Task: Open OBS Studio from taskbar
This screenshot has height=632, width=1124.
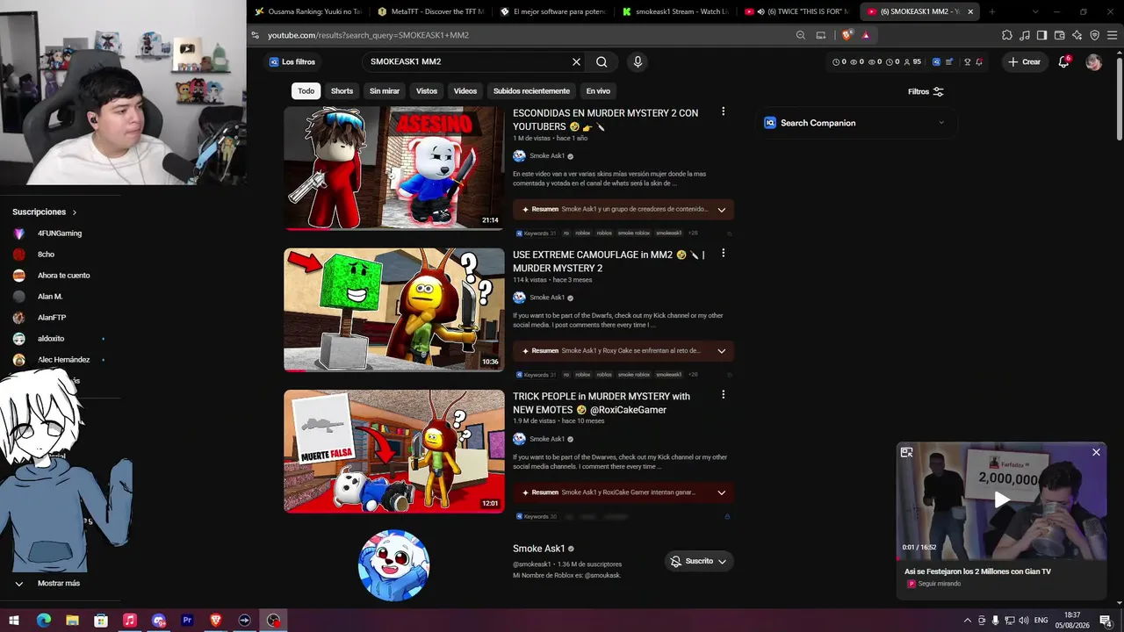Action: click(x=273, y=621)
